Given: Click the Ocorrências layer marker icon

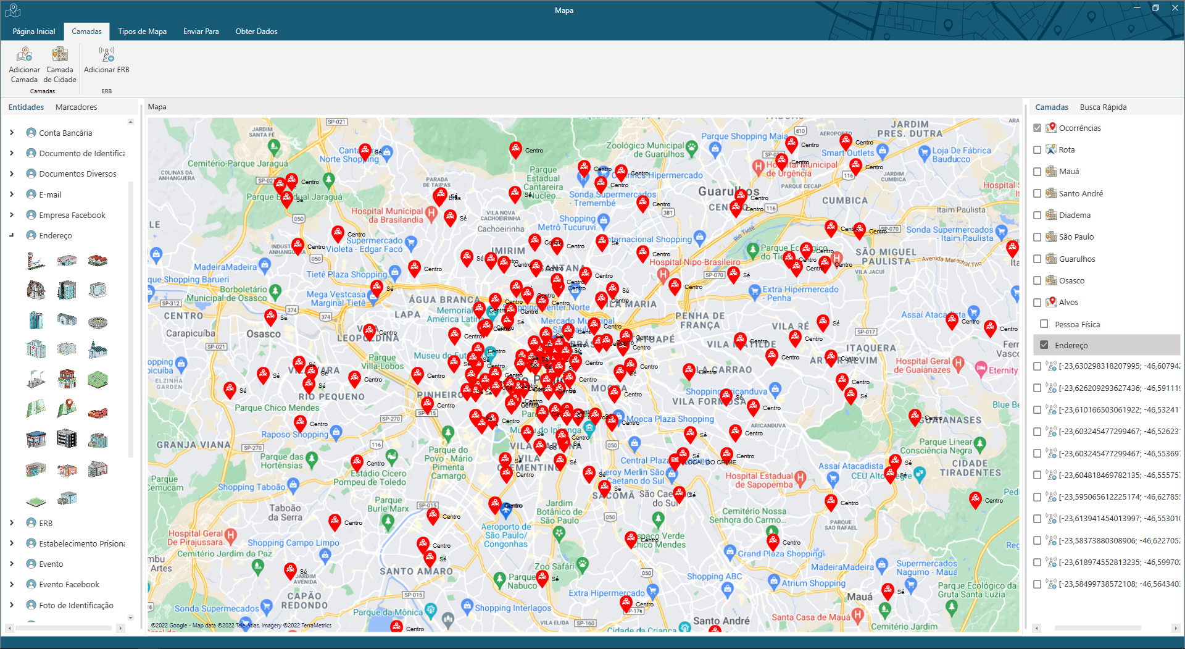Looking at the screenshot, I should click(1051, 128).
